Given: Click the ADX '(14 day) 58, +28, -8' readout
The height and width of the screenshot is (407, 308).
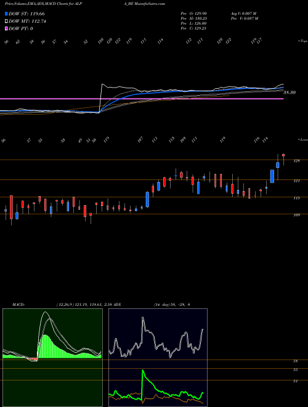Looking at the screenshot, I should 172,304.
